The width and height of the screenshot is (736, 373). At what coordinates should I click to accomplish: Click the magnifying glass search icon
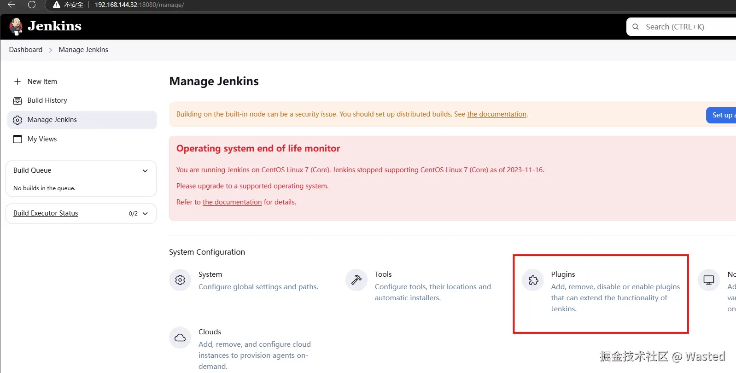[x=636, y=27]
